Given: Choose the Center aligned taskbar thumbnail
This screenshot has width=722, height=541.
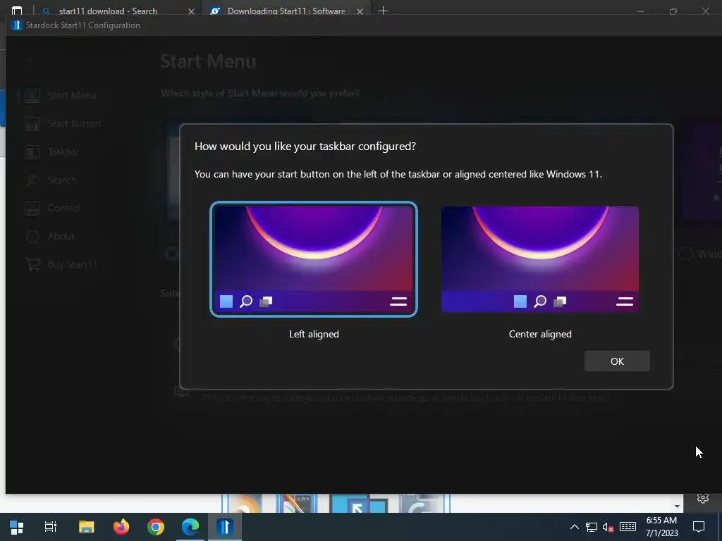Looking at the screenshot, I should pos(539,259).
